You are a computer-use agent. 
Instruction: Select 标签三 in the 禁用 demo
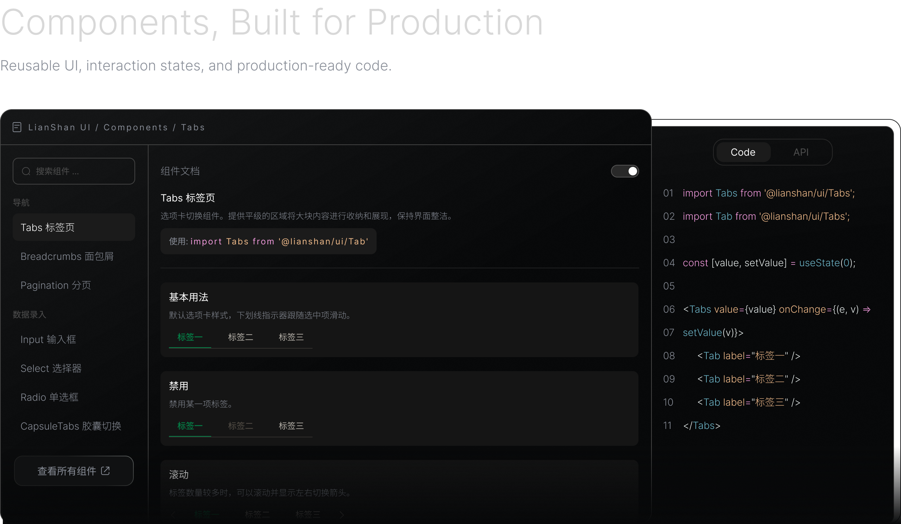click(x=291, y=426)
